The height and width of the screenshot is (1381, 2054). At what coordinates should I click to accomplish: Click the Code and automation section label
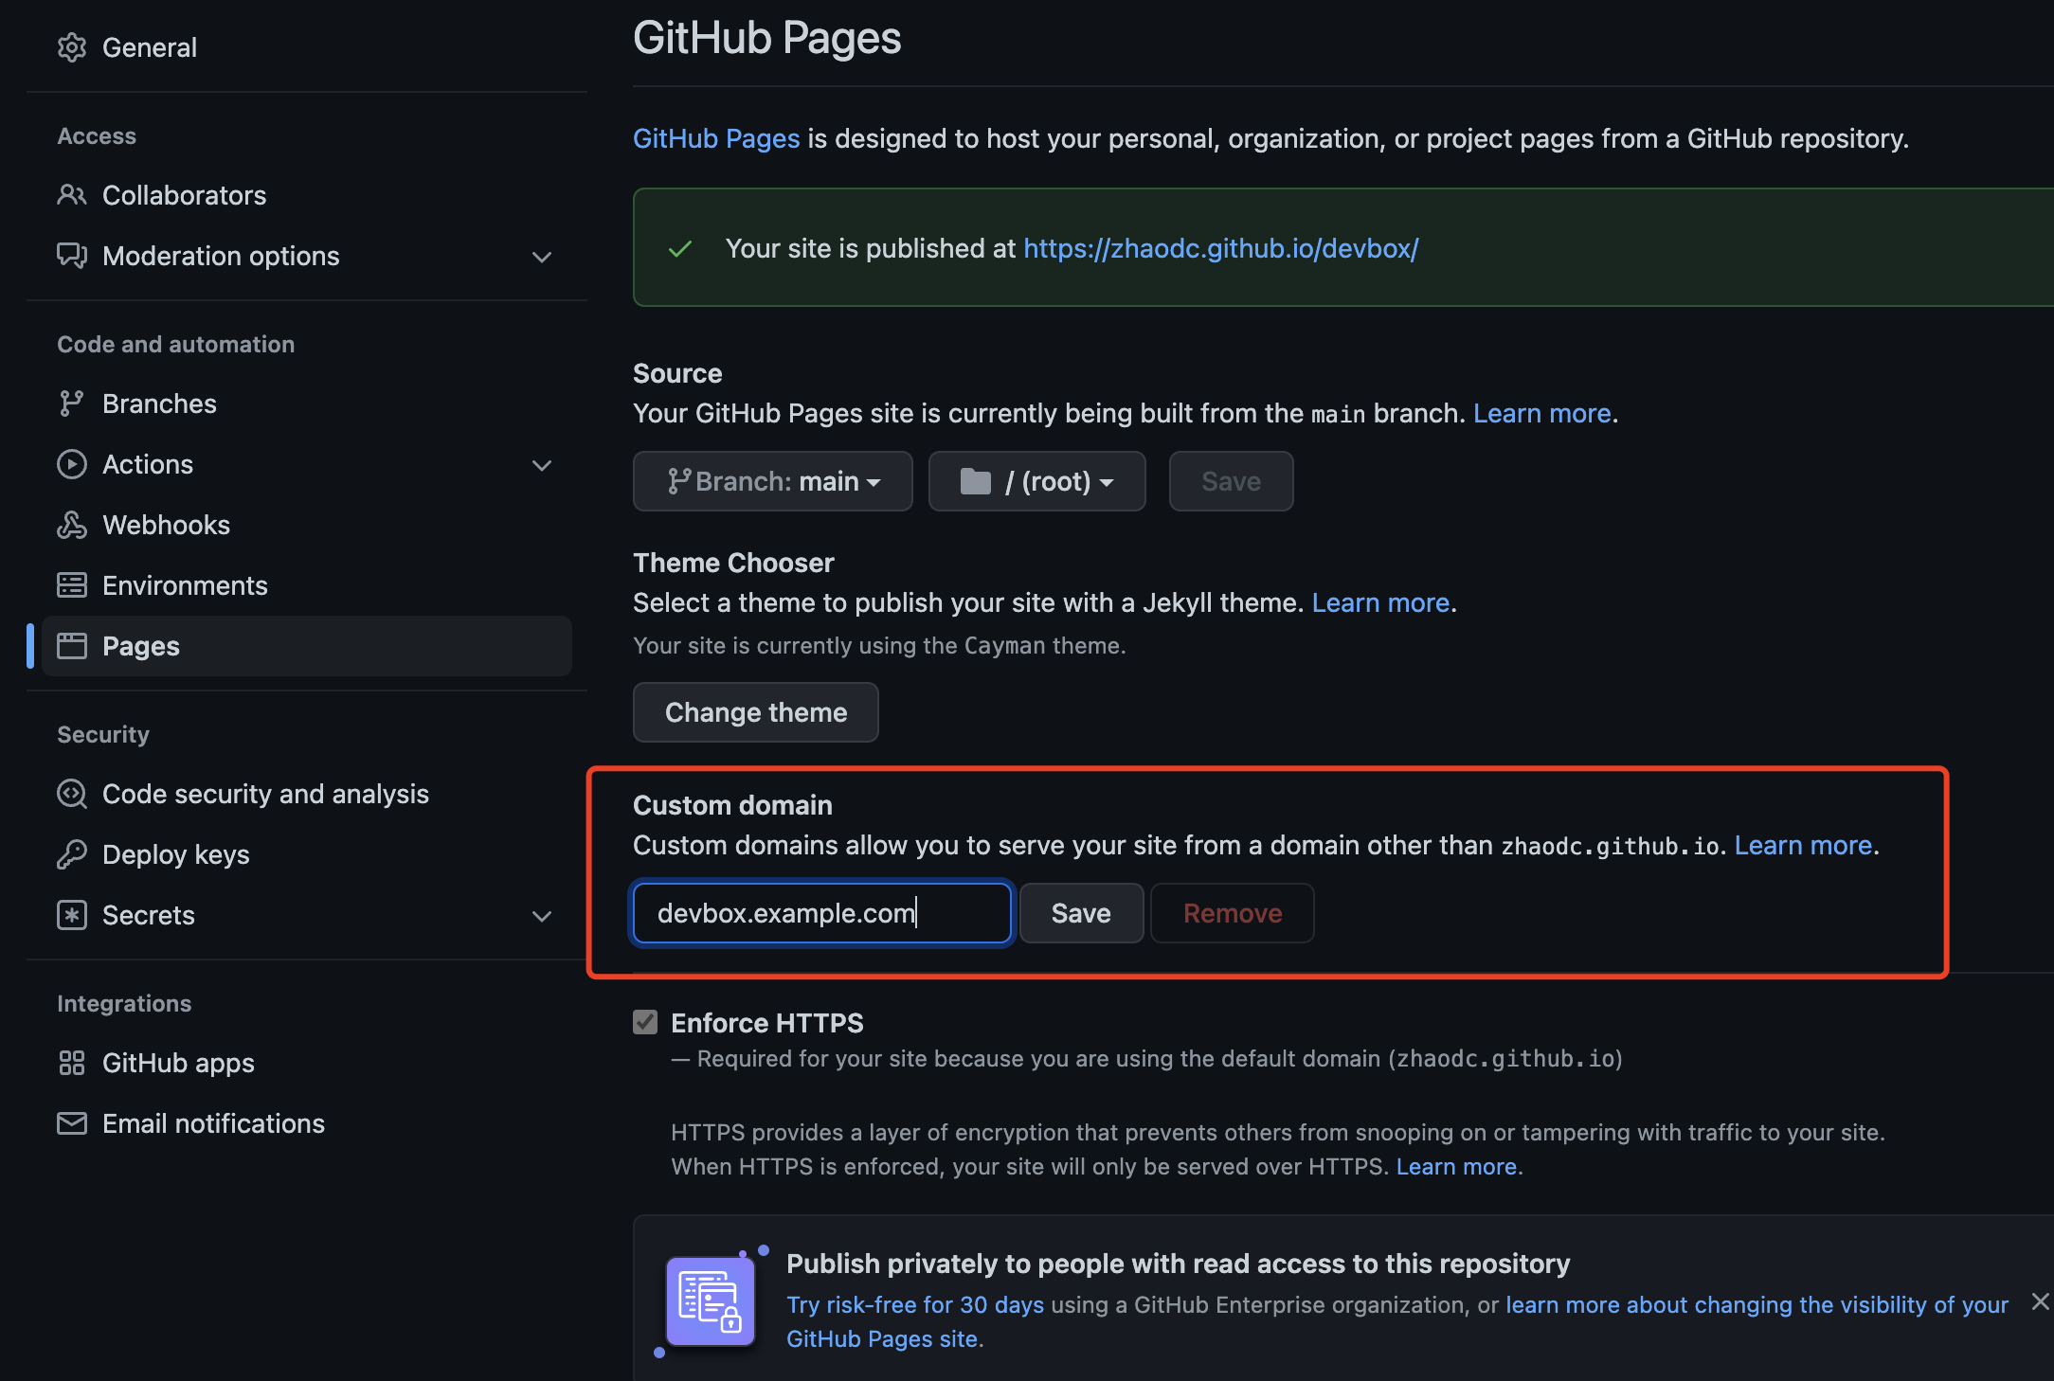coord(175,344)
